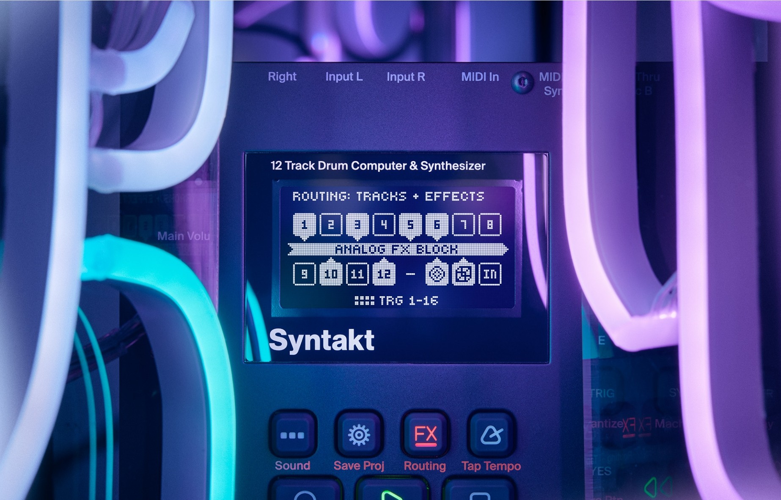This screenshot has height=500, width=781.
Task: Choose track 6 on the routing display
Action: pyautogui.click(x=437, y=226)
